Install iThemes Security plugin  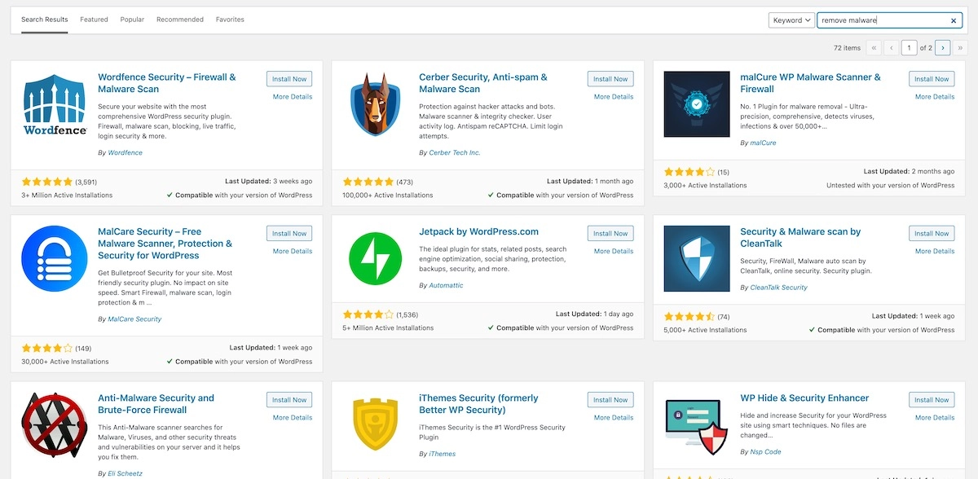click(610, 400)
